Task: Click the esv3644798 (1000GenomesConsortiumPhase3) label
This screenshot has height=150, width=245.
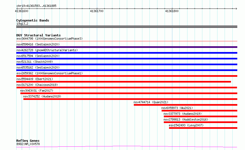Action: tap(50, 39)
